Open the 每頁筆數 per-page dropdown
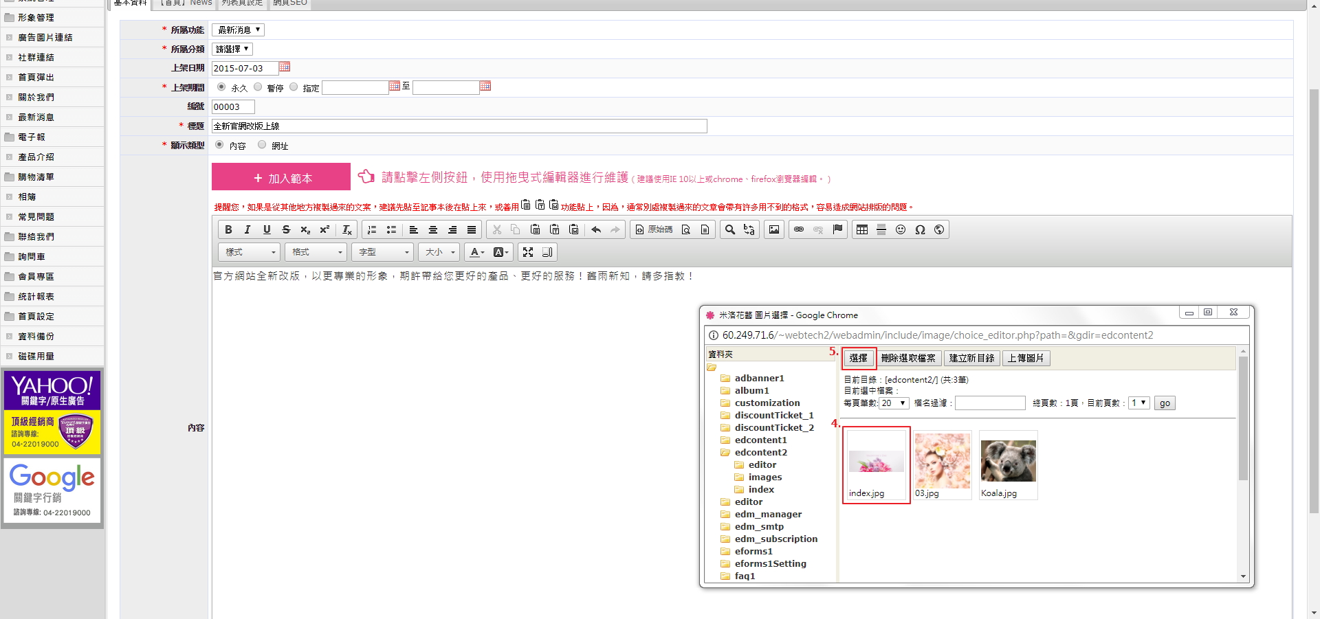This screenshot has height=619, width=1320. pyautogui.click(x=894, y=403)
